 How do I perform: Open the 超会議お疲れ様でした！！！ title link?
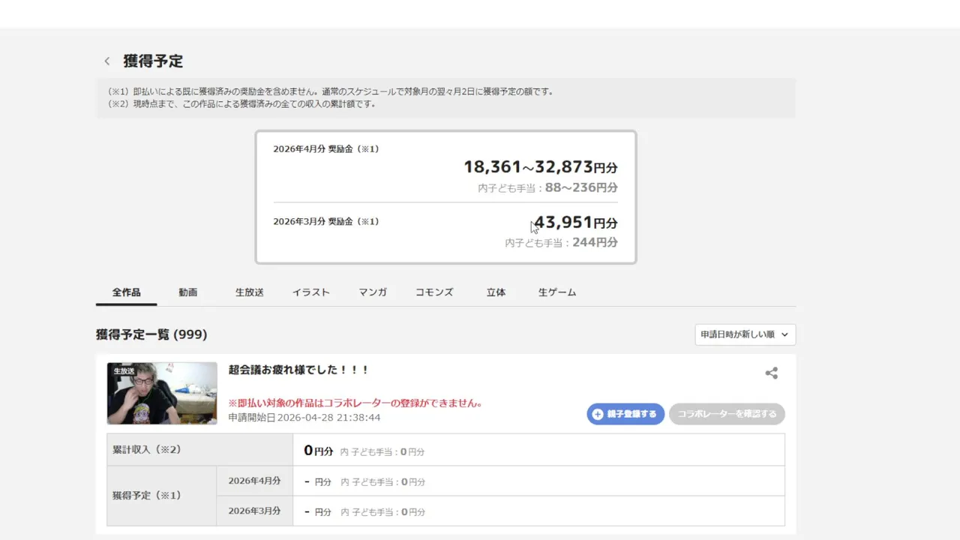pyautogui.click(x=298, y=370)
